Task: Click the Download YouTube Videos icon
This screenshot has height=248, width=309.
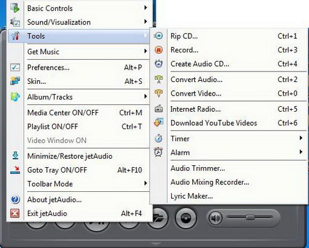Action: [x=158, y=123]
